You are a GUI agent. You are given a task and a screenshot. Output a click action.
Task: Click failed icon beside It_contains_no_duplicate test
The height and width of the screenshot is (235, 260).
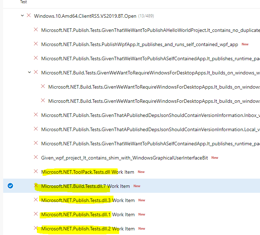[36, 30]
